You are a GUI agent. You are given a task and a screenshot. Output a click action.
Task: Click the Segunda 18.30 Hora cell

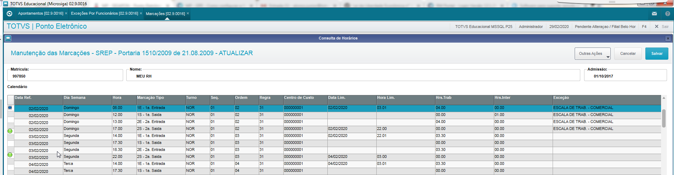pos(124,150)
